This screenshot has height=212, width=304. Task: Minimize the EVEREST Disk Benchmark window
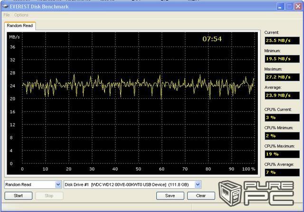(x=280, y=7)
